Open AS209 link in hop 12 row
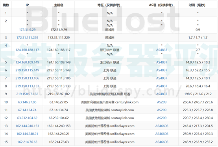Screen dimensions: 218x147 [x=162, y=118]
